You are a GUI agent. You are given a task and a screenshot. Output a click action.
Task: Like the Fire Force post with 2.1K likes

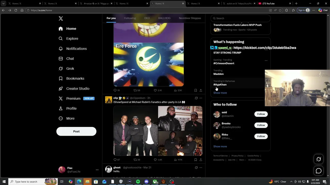pyautogui.click(x=158, y=90)
